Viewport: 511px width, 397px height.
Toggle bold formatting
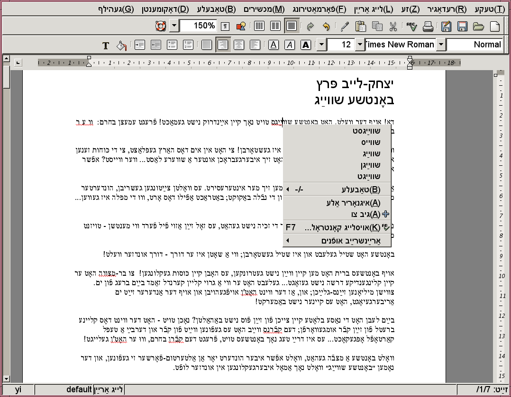(306, 45)
